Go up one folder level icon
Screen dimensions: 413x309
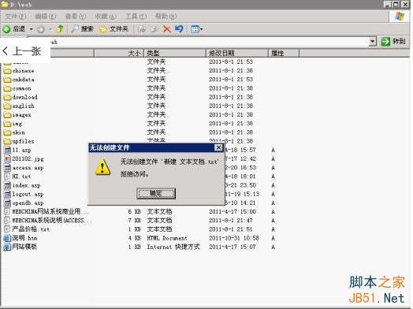click(61, 28)
